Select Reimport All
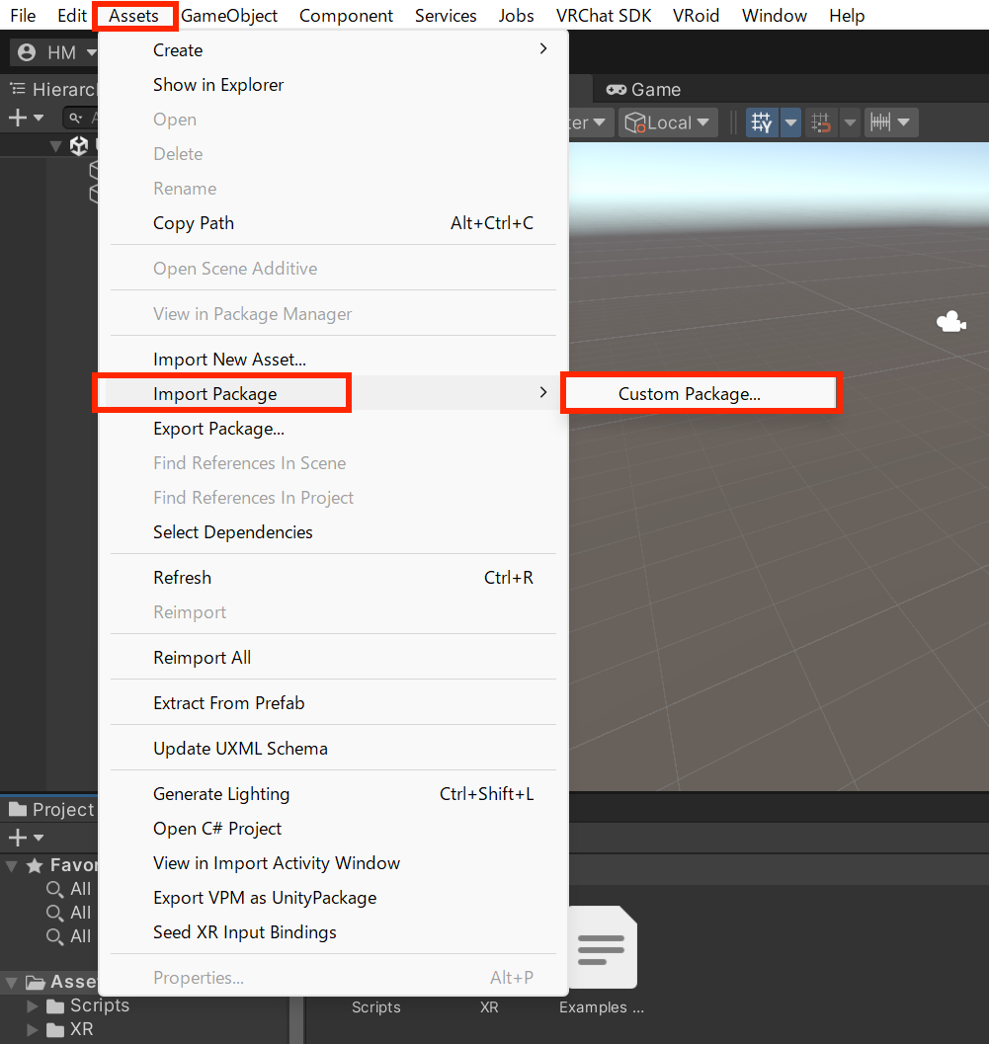Image resolution: width=989 pixels, height=1044 pixels. [333, 658]
